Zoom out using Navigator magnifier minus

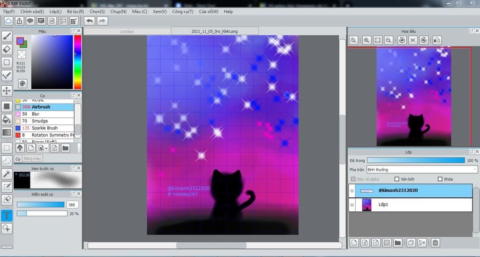[x=389, y=40]
